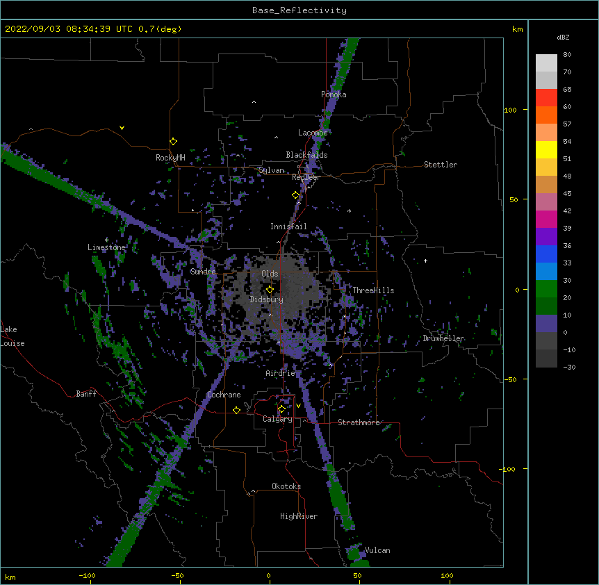
Task: Click the Base_Reflectivity title
Action: click(x=299, y=10)
